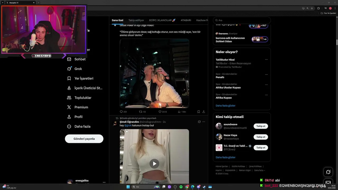
Task: Open the browser extensions puzzle icon
Action: 318,8
